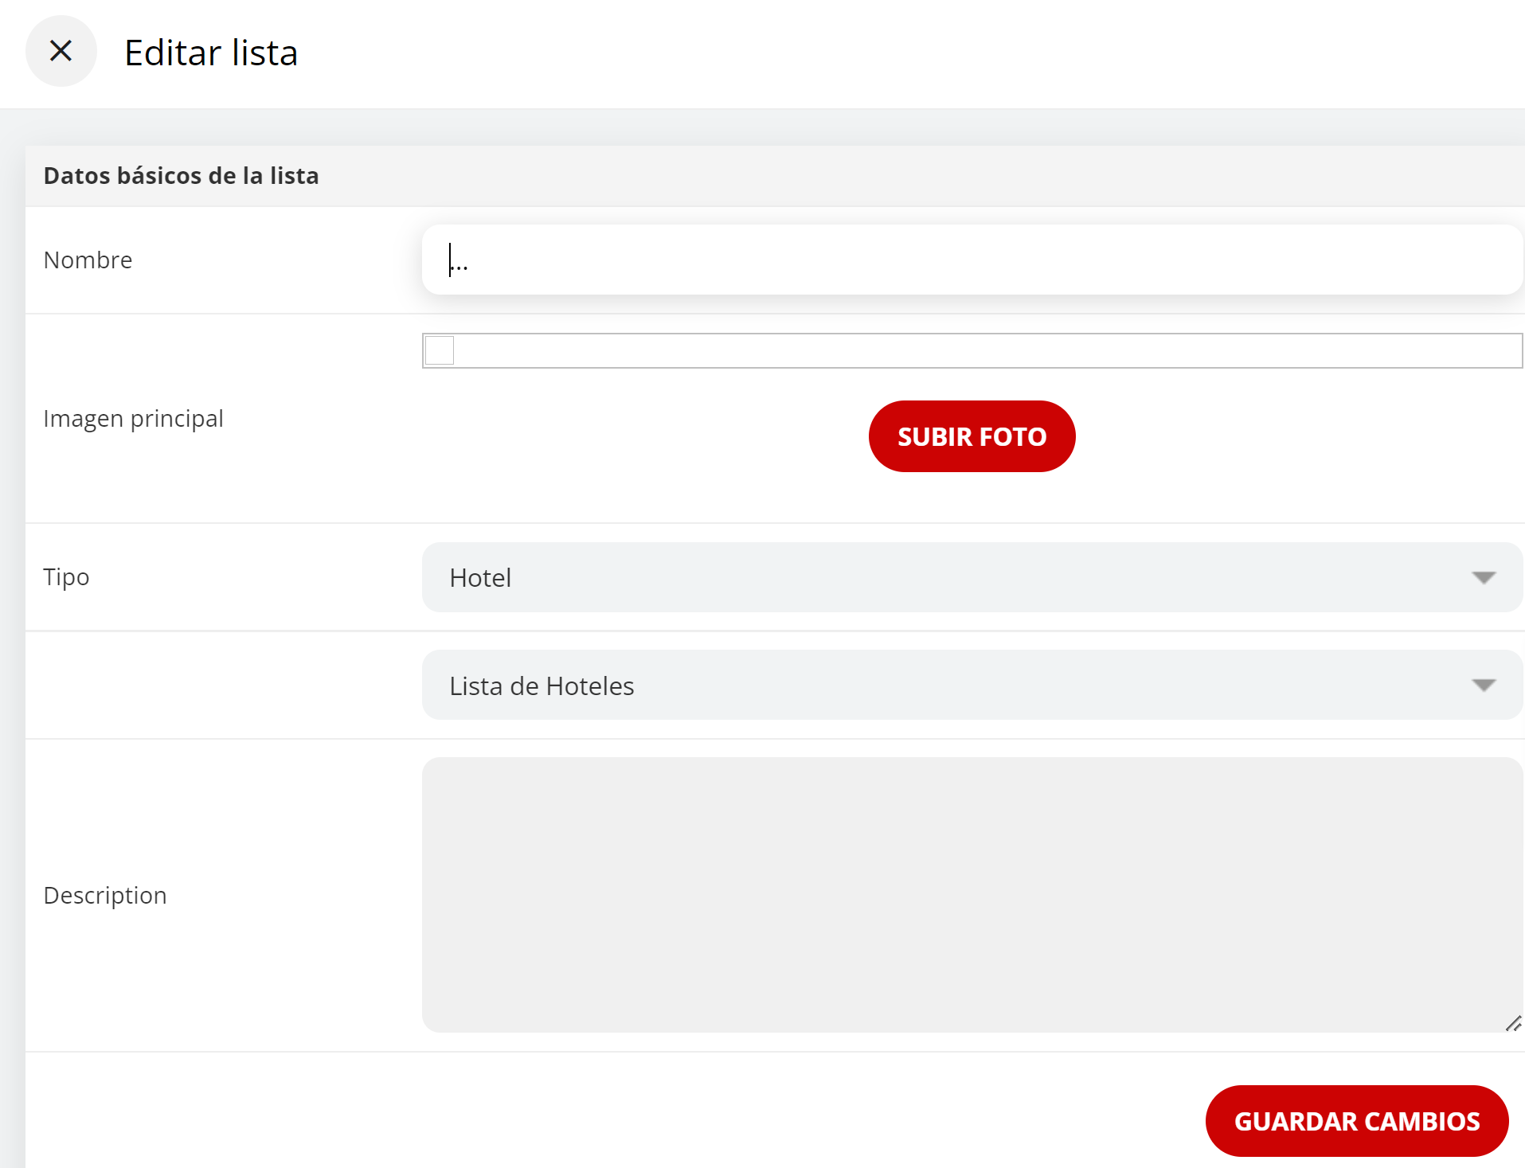Image resolution: width=1525 pixels, height=1168 pixels.
Task: Click the Description text area resize handle
Action: coord(1513,1024)
